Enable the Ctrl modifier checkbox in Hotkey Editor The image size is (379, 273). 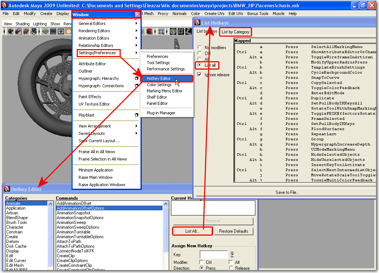coord(201,262)
